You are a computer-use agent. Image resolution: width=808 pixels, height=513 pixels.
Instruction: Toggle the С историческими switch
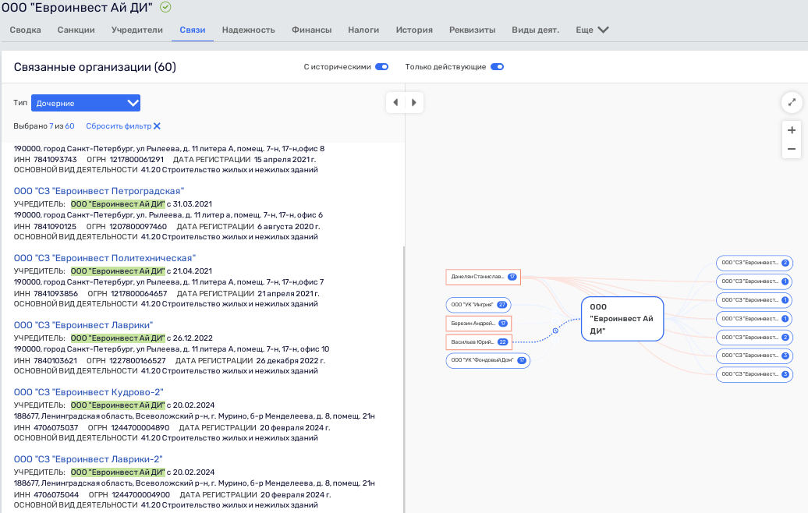click(382, 67)
